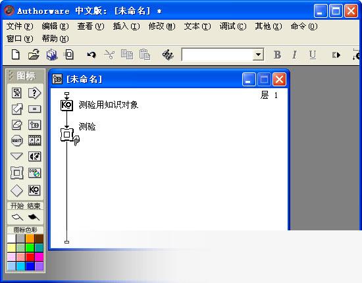362x283 pixels.
Task: Click the Save All toolbar icon
Action: [x=52, y=55]
